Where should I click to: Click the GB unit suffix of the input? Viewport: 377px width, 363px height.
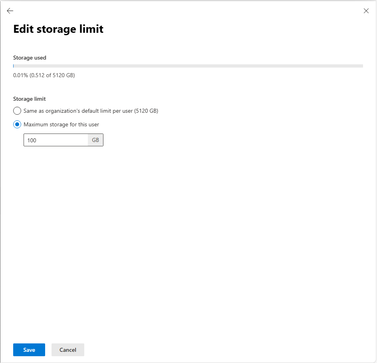click(x=95, y=140)
